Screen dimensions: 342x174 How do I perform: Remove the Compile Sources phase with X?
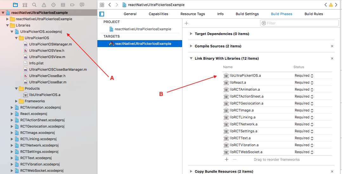click(332, 46)
